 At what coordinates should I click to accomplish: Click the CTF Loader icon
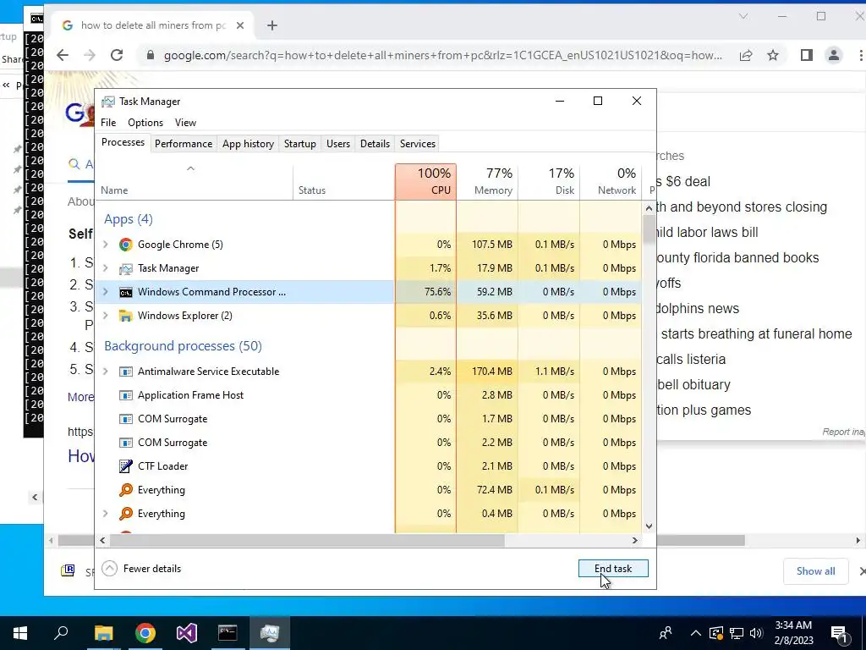pos(126,466)
